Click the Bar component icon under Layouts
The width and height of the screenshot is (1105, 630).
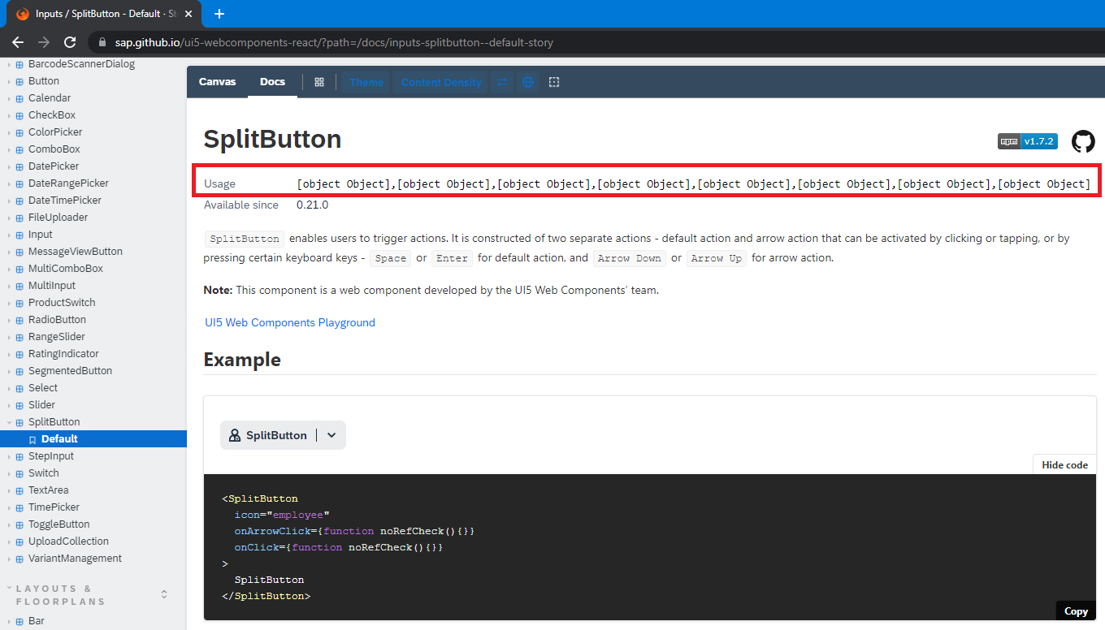pyautogui.click(x=19, y=620)
